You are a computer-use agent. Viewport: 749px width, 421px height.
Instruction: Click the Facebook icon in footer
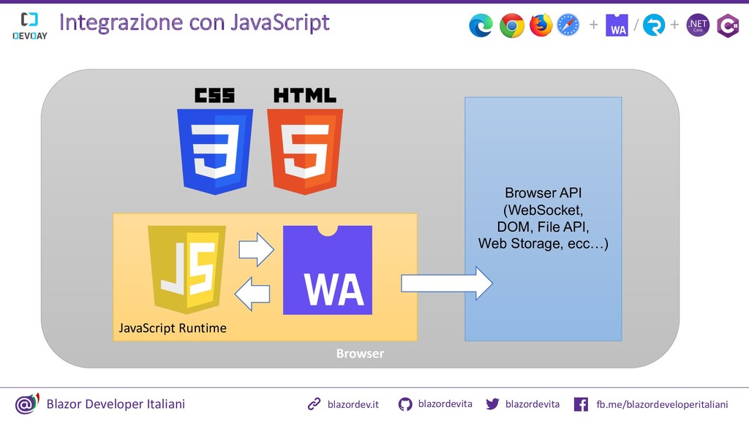581,404
